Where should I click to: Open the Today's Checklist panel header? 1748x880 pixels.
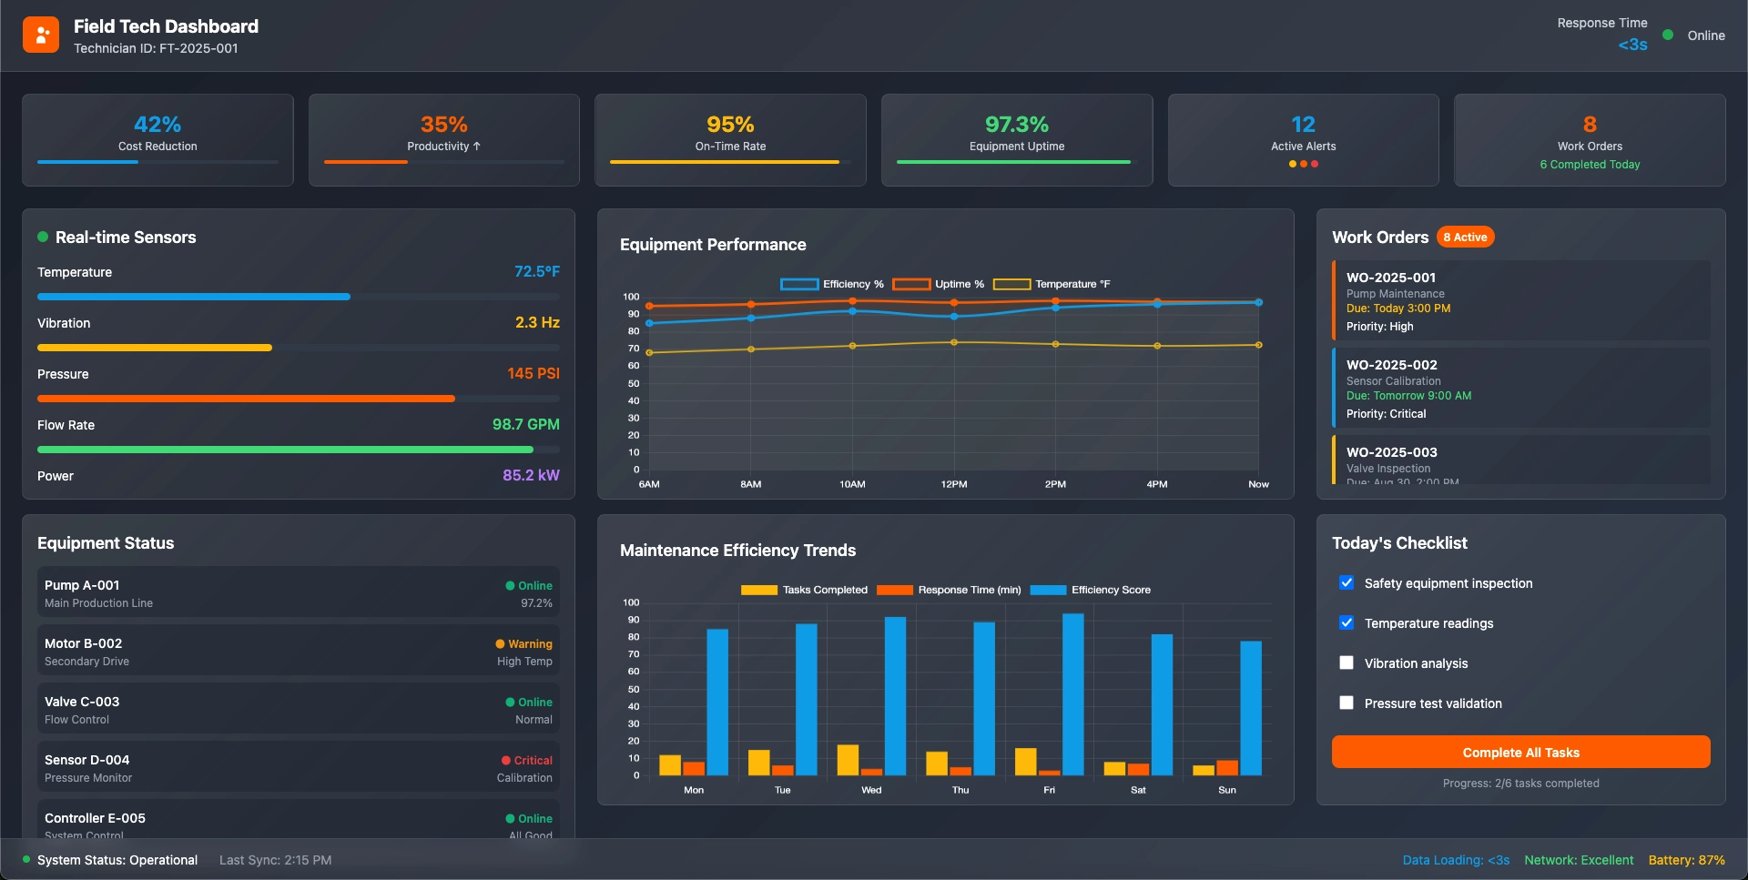click(1399, 542)
